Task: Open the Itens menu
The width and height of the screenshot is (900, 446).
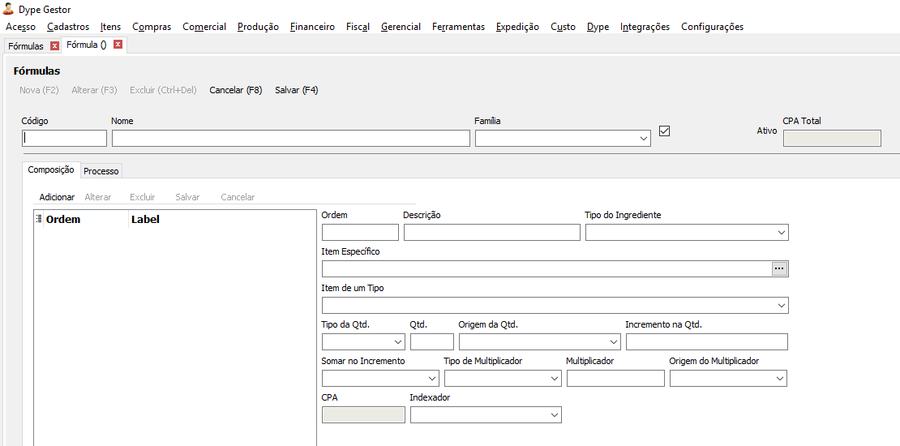Action: 110,27
